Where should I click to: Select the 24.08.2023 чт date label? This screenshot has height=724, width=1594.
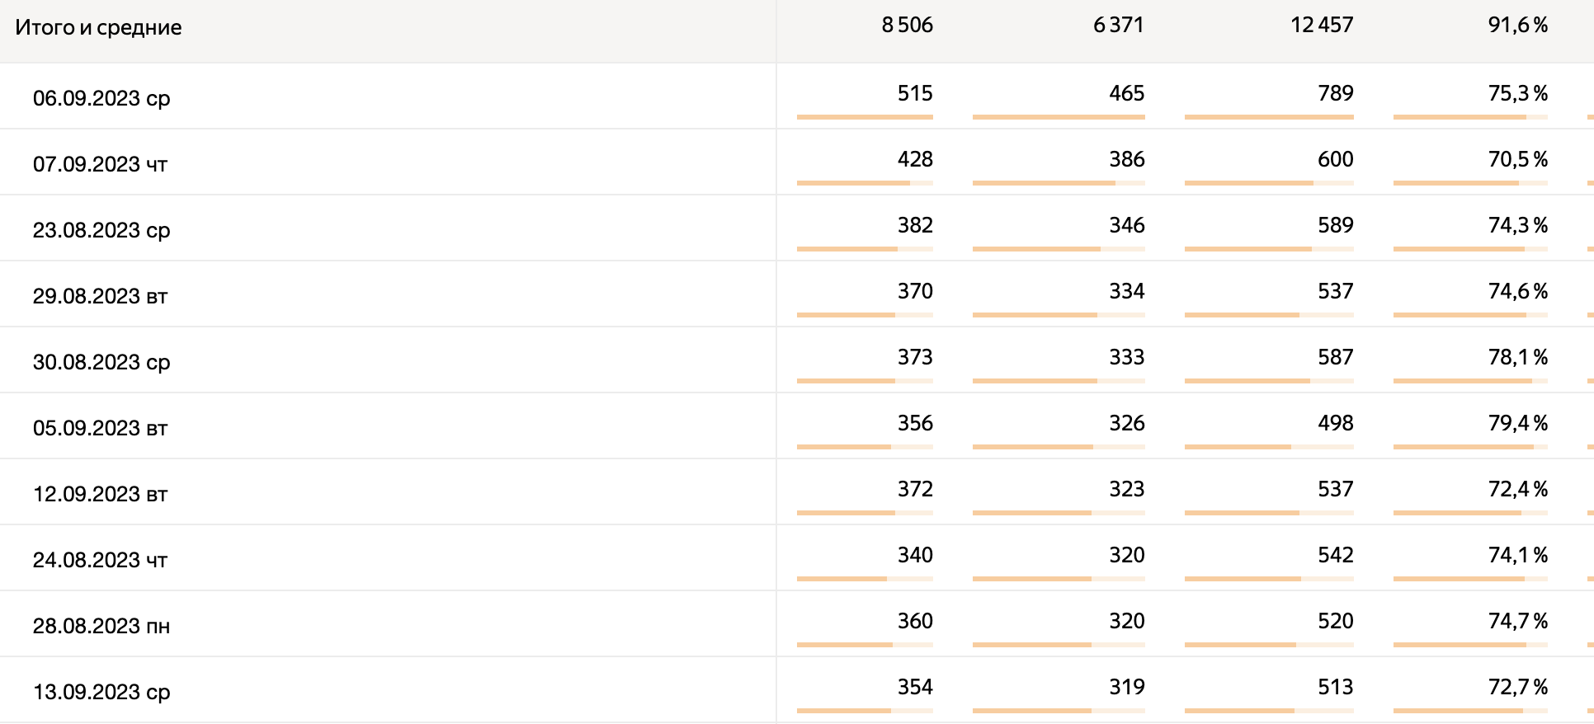click(100, 560)
